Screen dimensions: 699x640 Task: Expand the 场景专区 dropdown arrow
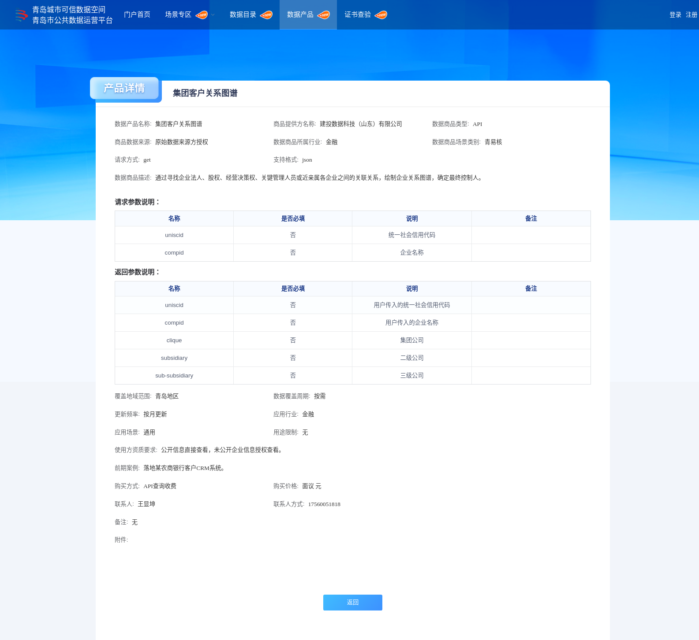point(213,15)
